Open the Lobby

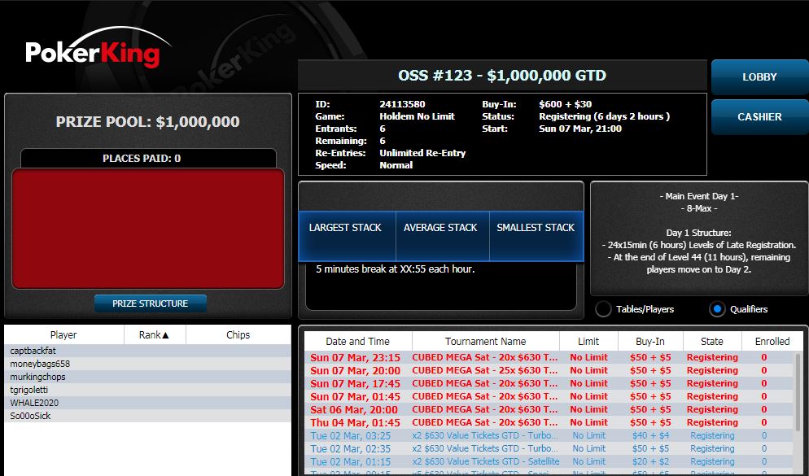click(759, 76)
